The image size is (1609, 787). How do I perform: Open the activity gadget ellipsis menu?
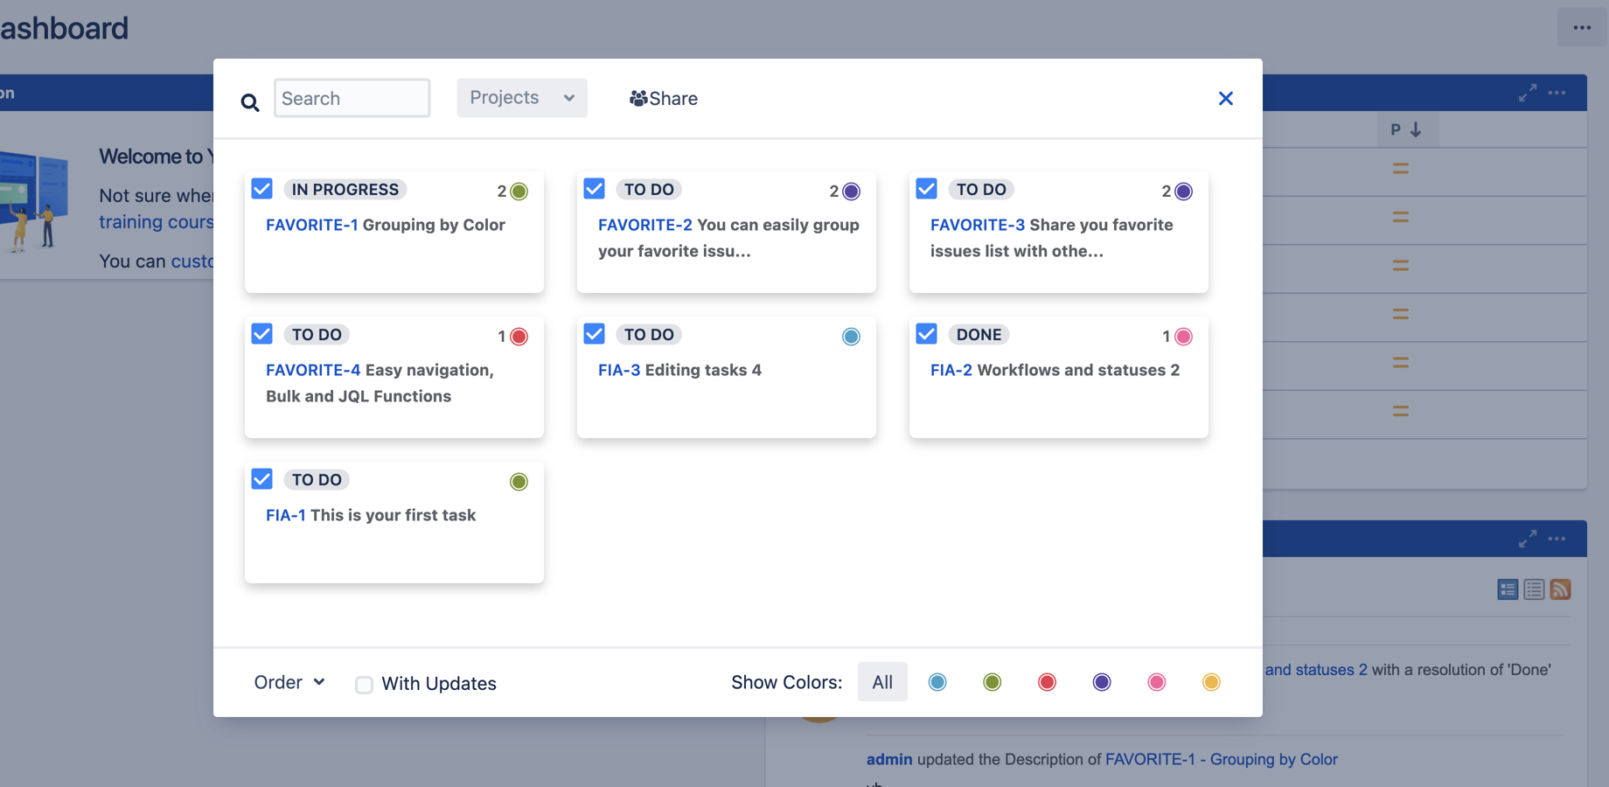pyautogui.click(x=1557, y=539)
